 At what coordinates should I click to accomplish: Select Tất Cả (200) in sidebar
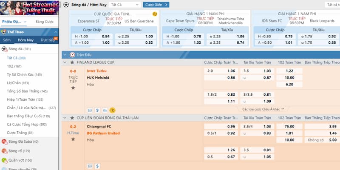click(x=16, y=58)
